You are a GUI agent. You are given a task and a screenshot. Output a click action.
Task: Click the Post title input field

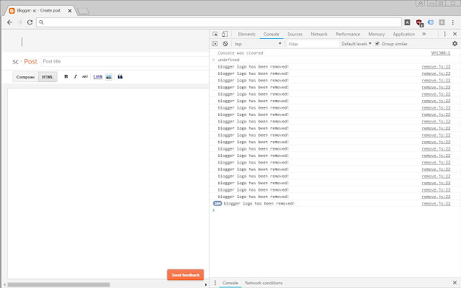pos(125,61)
